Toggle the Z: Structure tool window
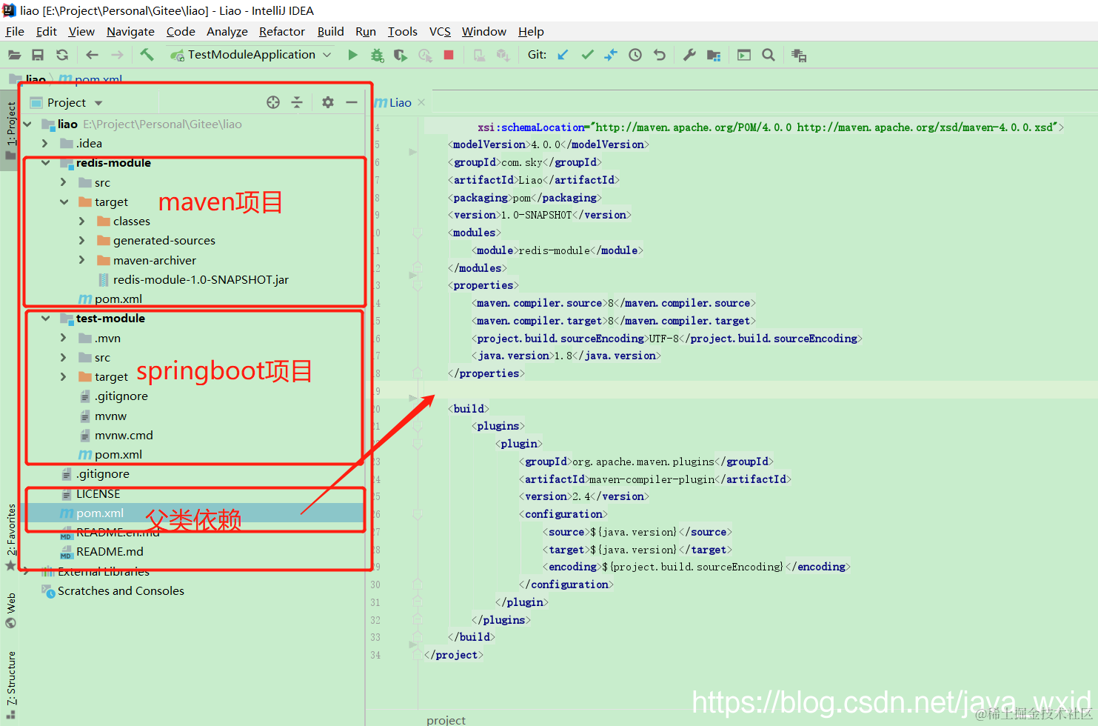Screen dimensions: 1098x726 [10, 685]
